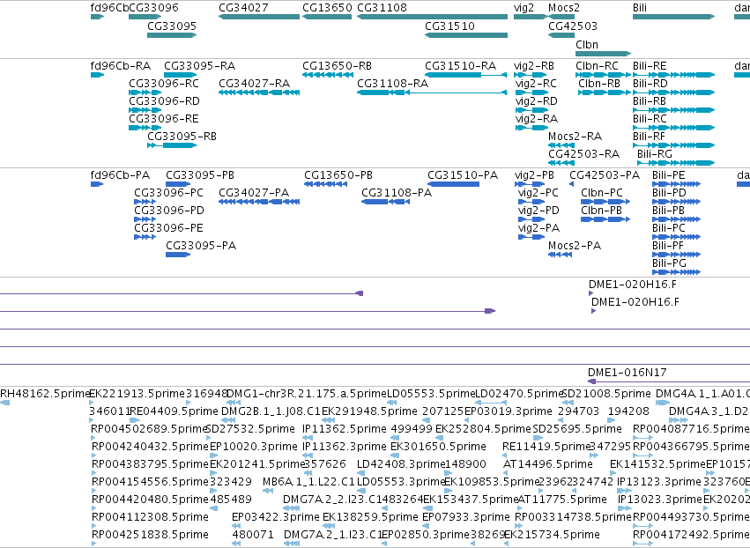Select the CG33095-RA transcript label
Image resolution: width=750 pixels, height=548 pixels.
199,66
